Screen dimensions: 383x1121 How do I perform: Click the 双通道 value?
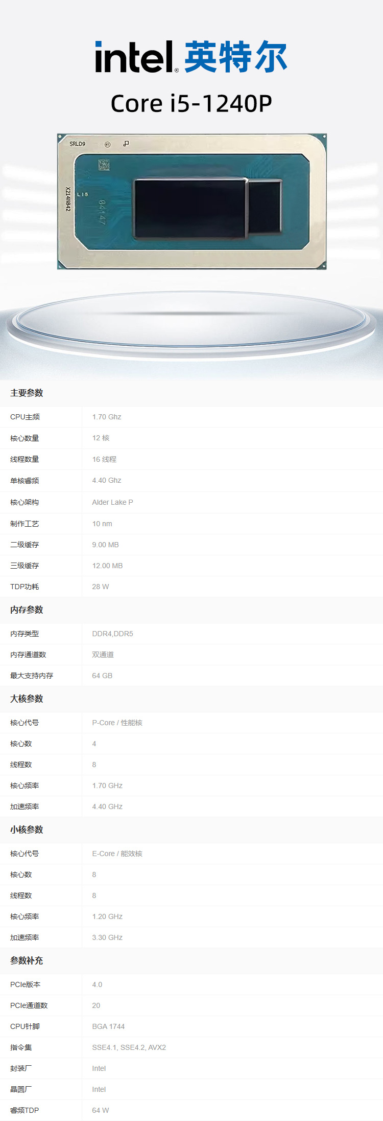pyautogui.click(x=103, y=655)
